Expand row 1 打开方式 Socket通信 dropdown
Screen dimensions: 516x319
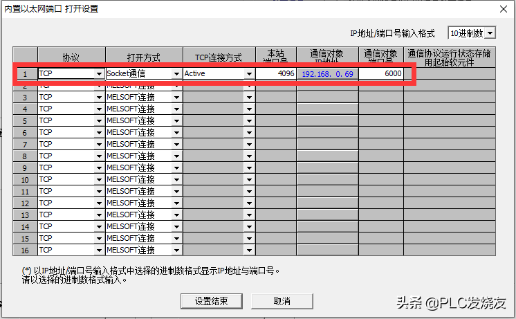[178, 73]
